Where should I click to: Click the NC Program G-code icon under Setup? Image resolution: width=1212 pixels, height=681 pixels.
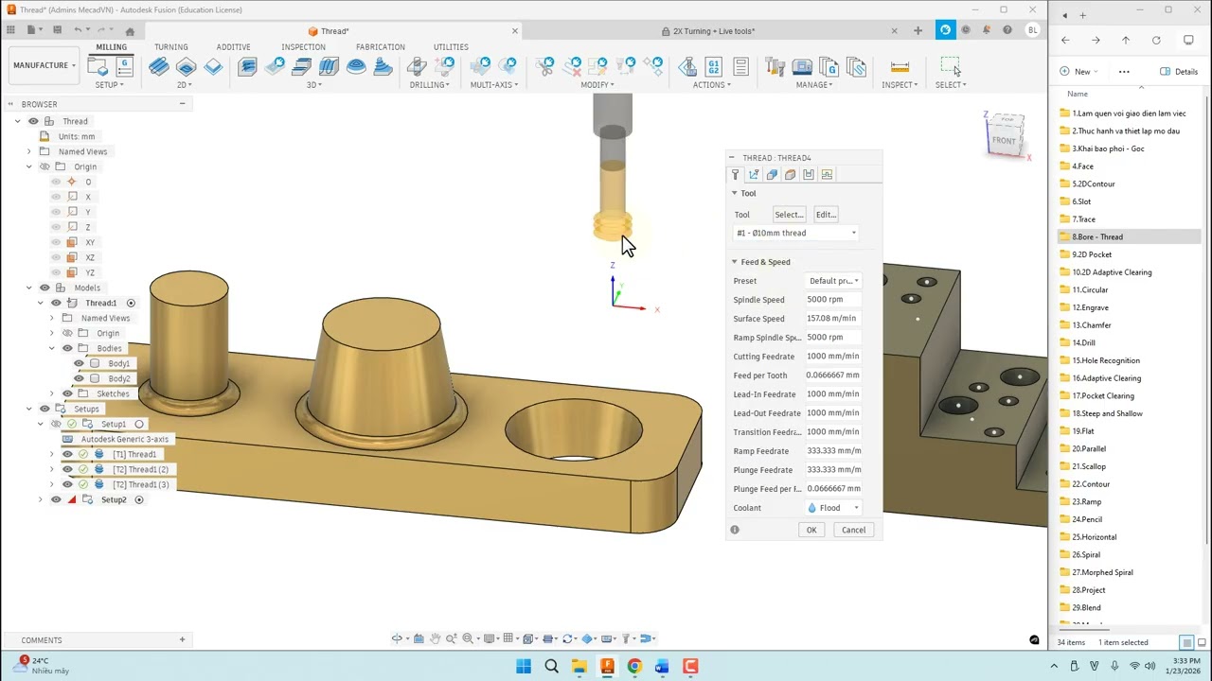click(124, 66)
